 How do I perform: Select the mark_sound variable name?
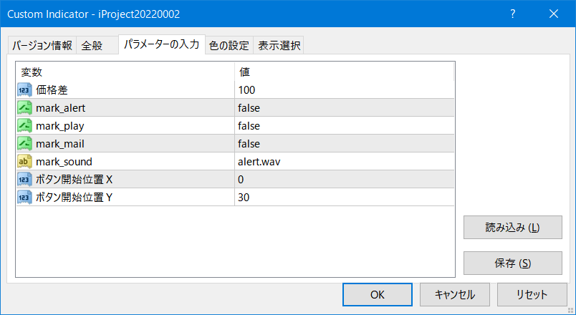[x=64, y=162]
